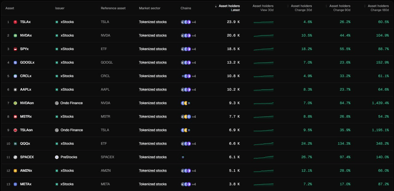Click the GOOGLx blue asset icon

15,63
